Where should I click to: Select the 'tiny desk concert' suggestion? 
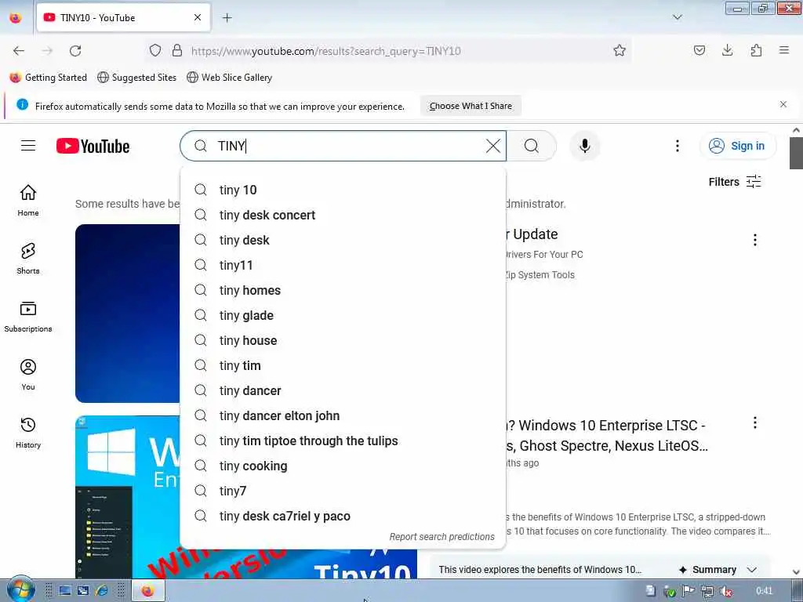click(343, 215)
